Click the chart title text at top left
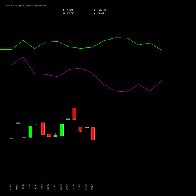 pyautogui.click(x=25, y=6)
